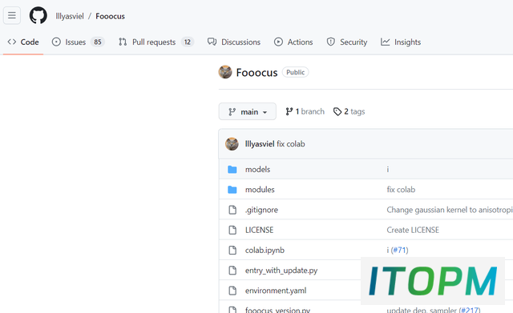Open the 'Create LICENSE' commit message
513x313 pixels.
(x=413, y=230)
